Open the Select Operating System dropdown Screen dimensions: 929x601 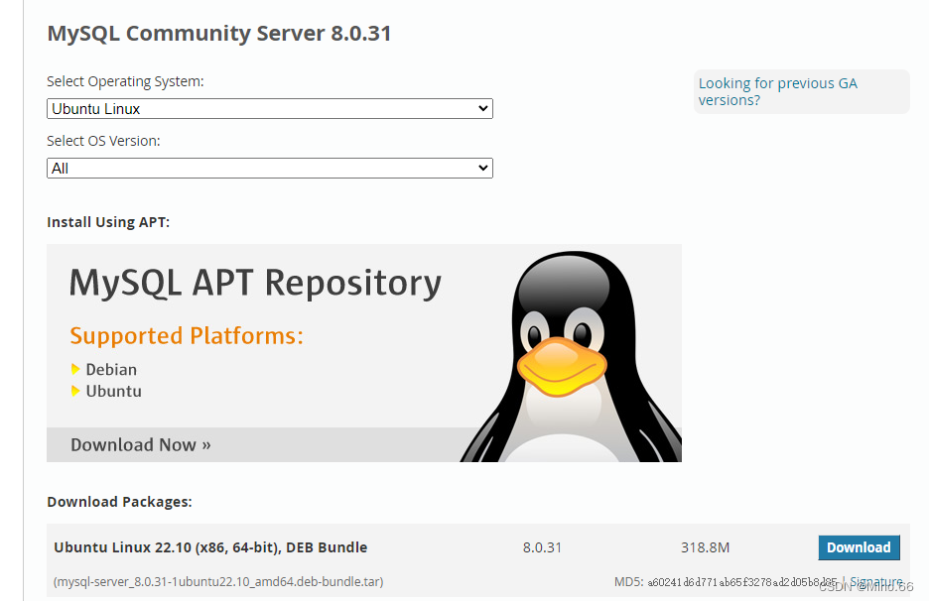pos(270,109)
